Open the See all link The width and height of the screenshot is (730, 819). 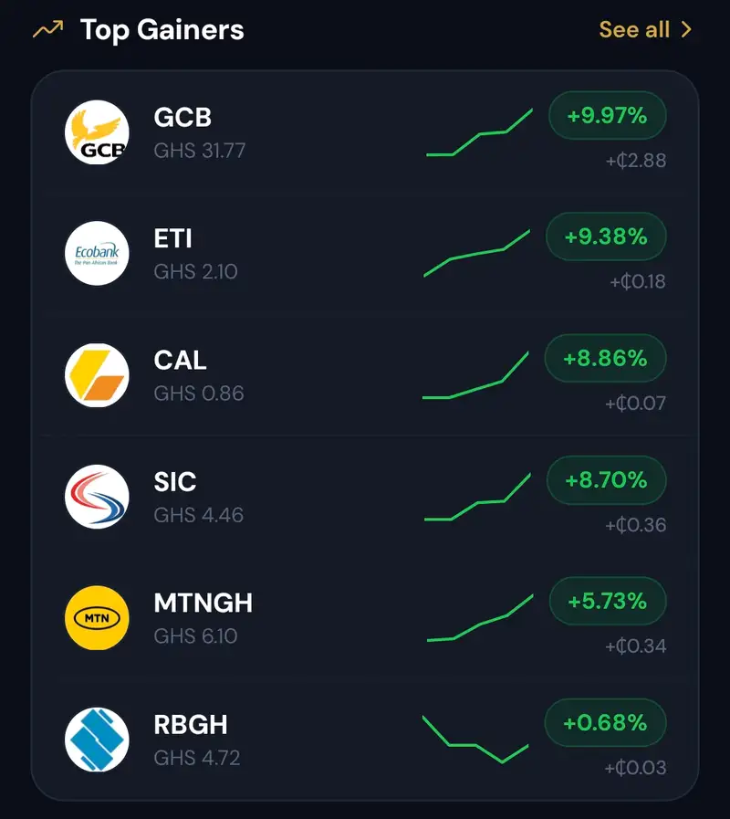645,30
